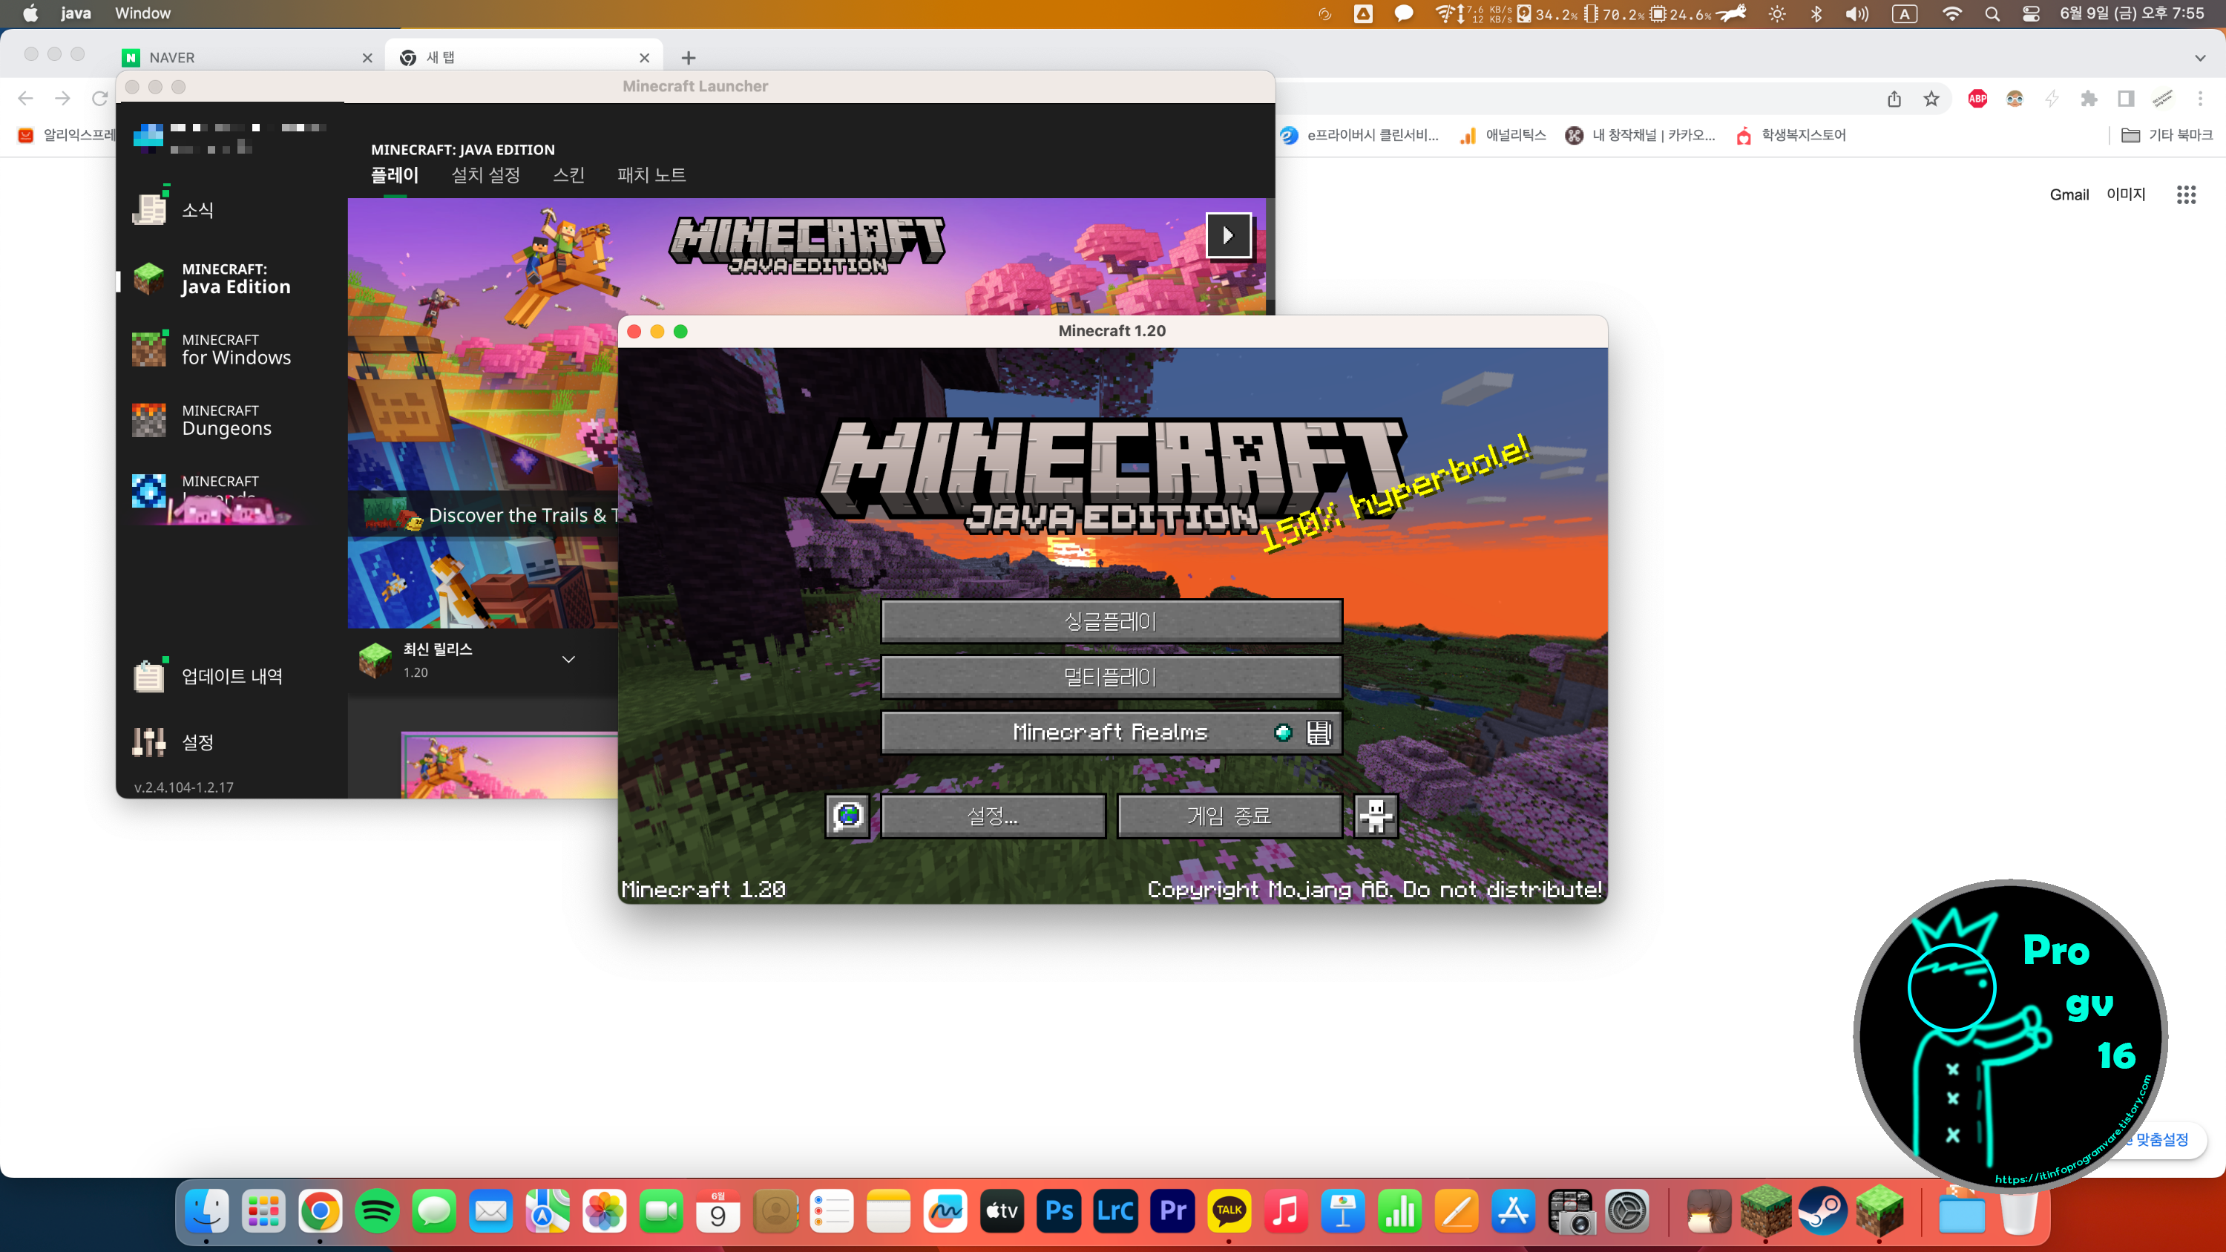Switch to the 스킨 tab
Viewport: 2226px width, 1252px height.
(568, 174)
